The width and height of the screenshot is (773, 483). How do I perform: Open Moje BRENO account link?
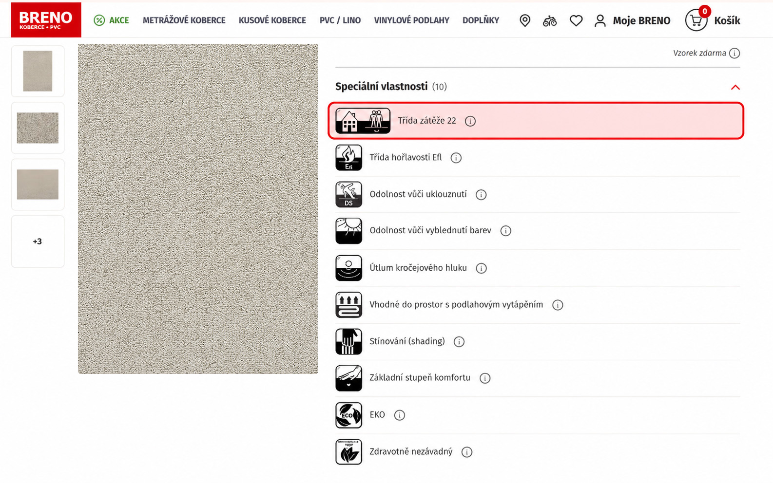(632, 20)
